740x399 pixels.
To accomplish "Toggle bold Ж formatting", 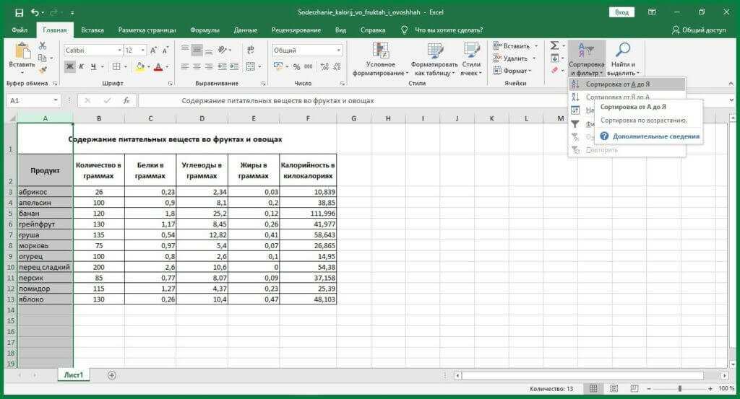I will tap(69, 66).
